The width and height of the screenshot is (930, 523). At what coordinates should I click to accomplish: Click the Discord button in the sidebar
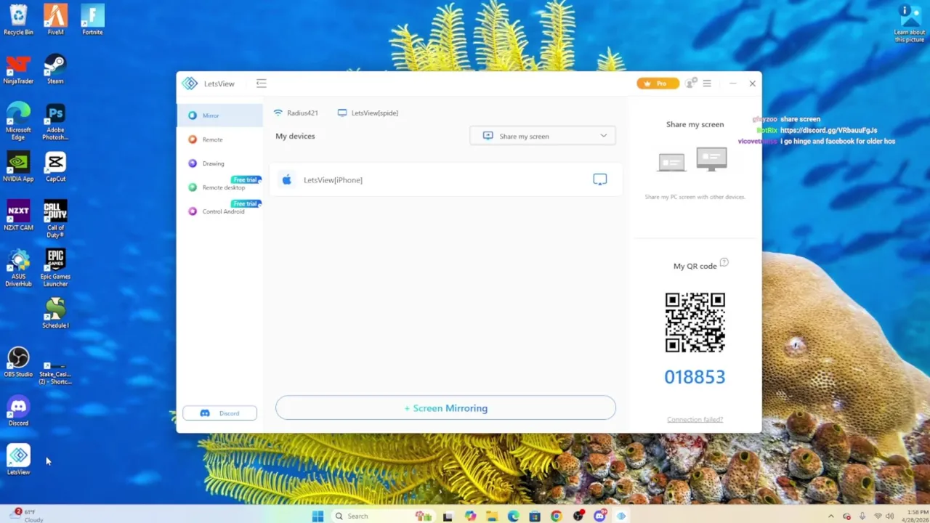[x=219, y=413]
